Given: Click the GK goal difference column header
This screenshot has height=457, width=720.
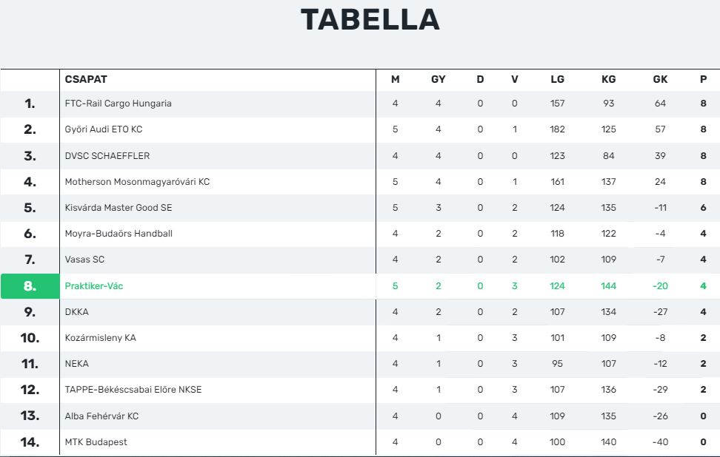Looking at the screenshot, I should point(660,79).
